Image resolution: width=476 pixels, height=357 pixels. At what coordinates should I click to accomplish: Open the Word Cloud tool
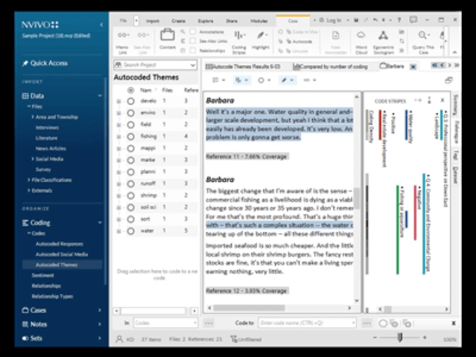point(361,40)
